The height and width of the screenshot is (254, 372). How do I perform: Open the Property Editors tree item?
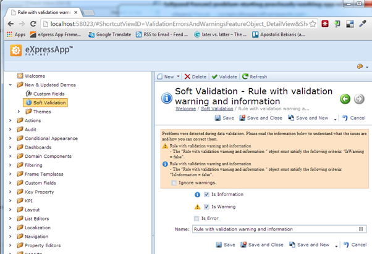(43, 245)
